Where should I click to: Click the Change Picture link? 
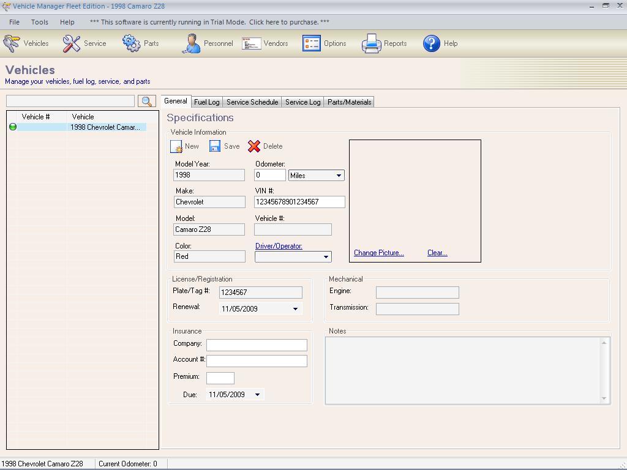378,252
